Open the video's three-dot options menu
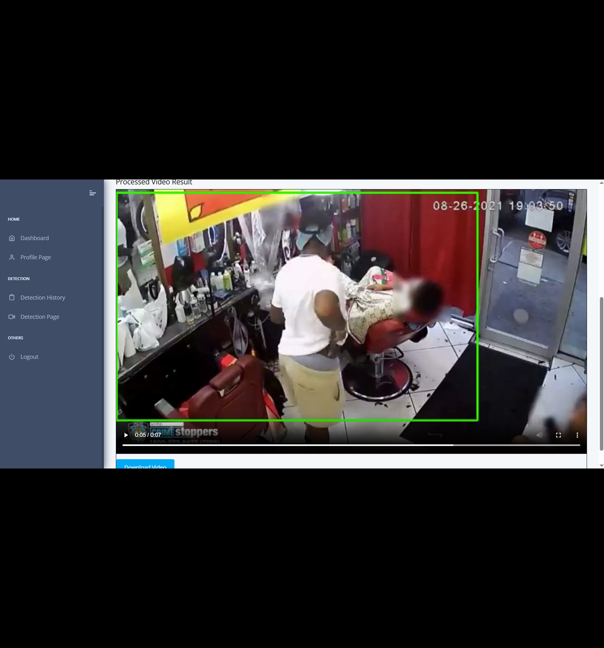 click(577, 435)
